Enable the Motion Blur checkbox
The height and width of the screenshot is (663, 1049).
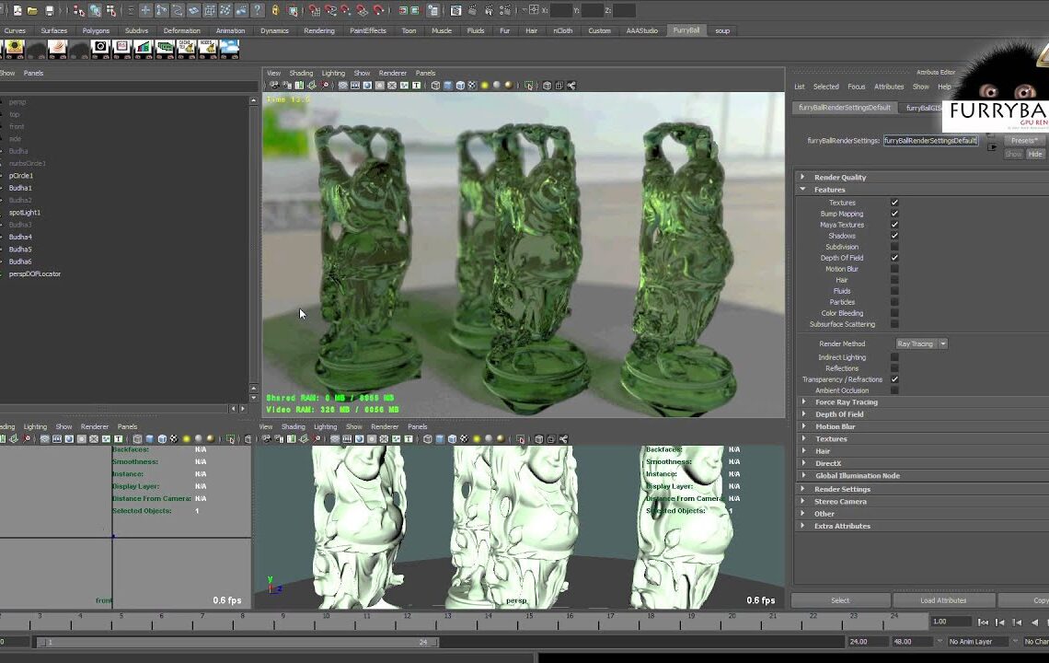893,269
